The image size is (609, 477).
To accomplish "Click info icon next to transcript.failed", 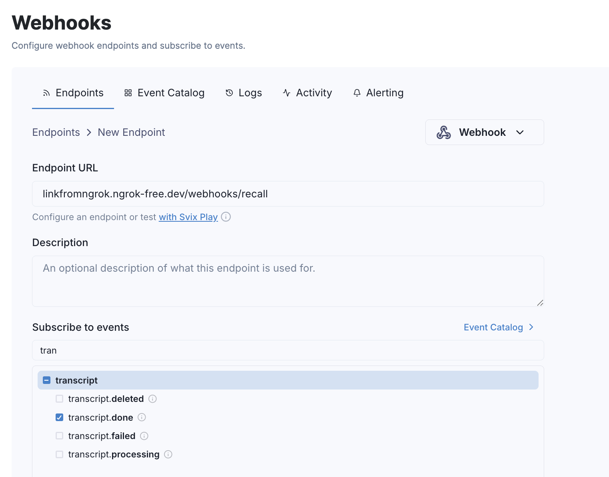I will click(x=144, y=436).
